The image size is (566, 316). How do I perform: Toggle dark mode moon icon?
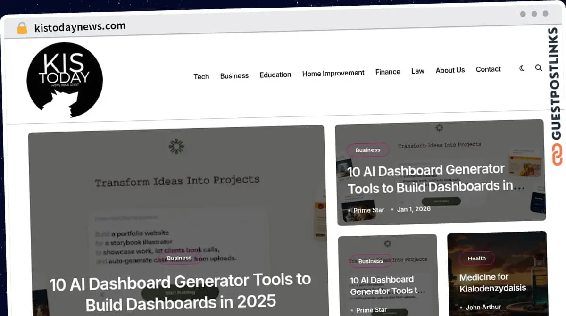pyautogui.click(x=522, y=68)
